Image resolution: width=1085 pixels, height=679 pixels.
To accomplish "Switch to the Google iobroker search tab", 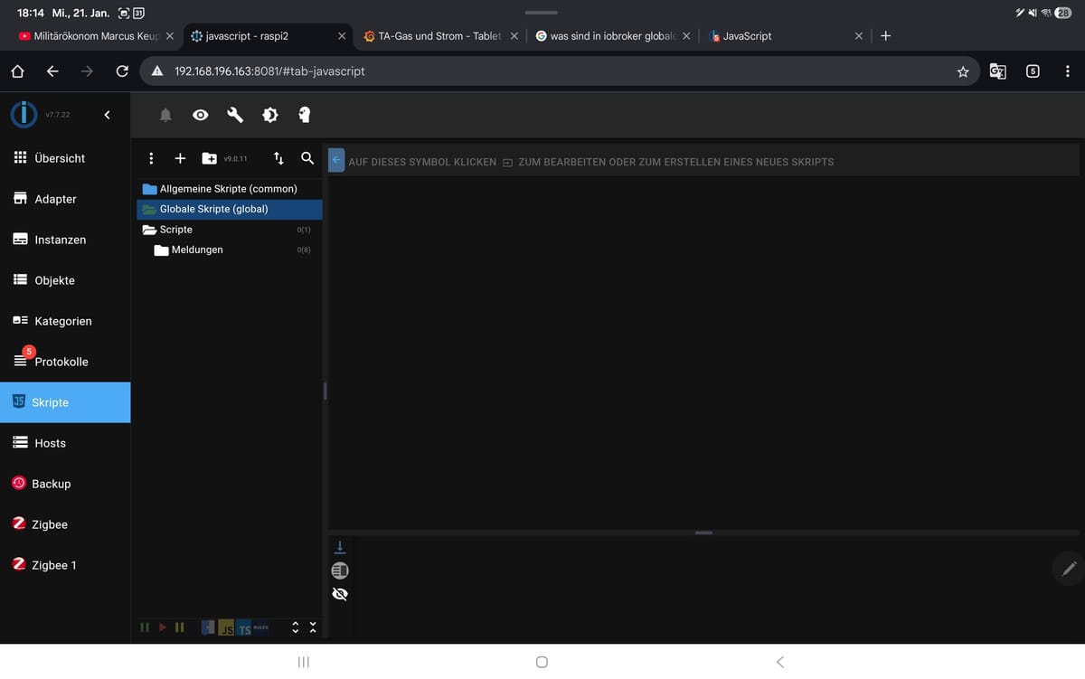I will pyautogui.click(x=613, y=36).
